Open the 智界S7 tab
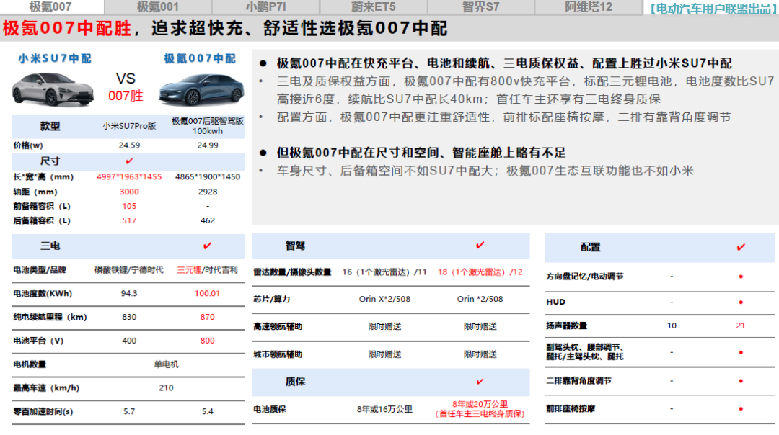This screenshot has height=435, width=779. [481, 7]
